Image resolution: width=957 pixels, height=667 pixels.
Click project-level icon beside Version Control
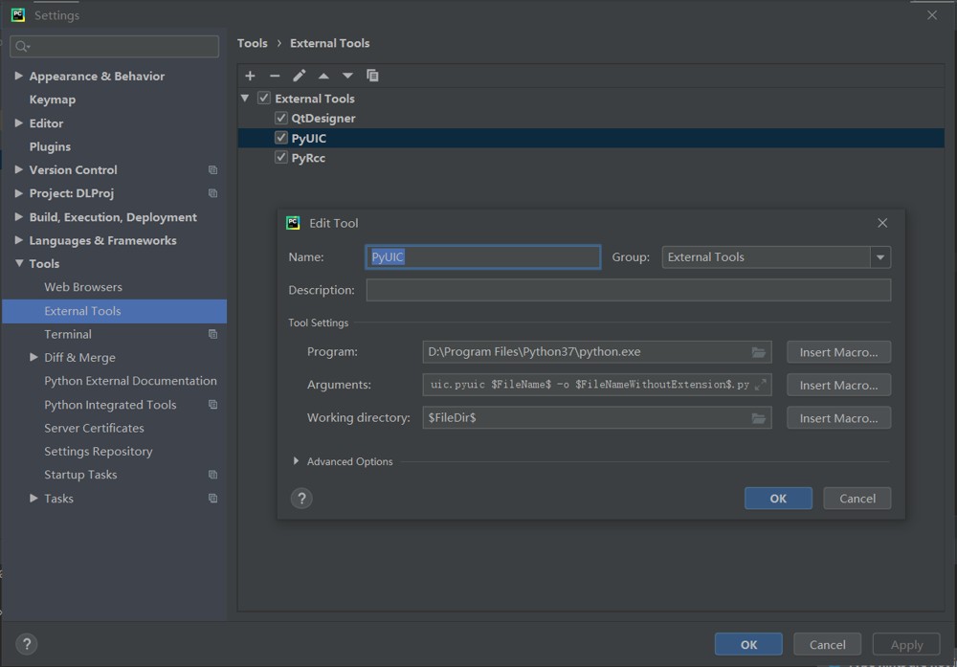(212, 170)
